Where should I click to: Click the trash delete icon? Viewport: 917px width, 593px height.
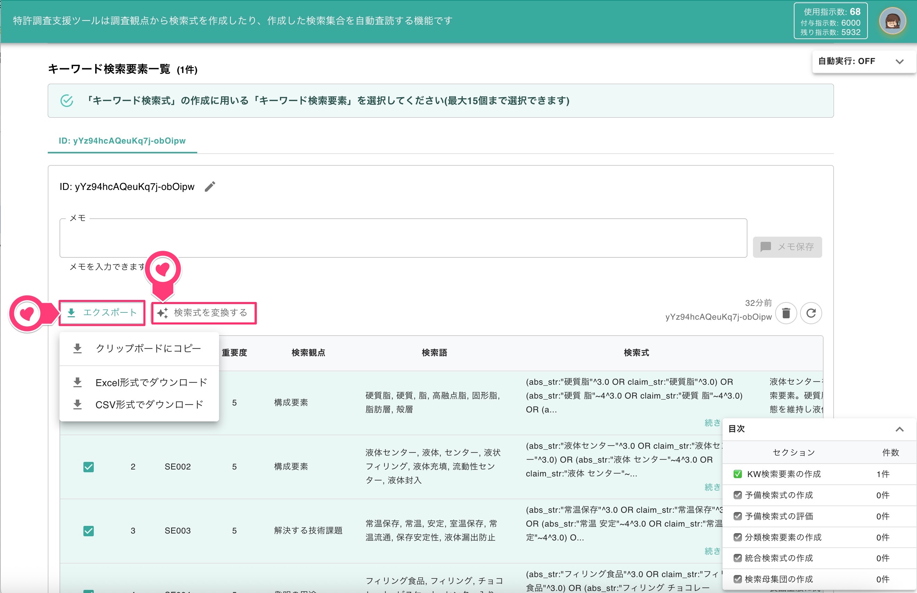click(786, 313)
